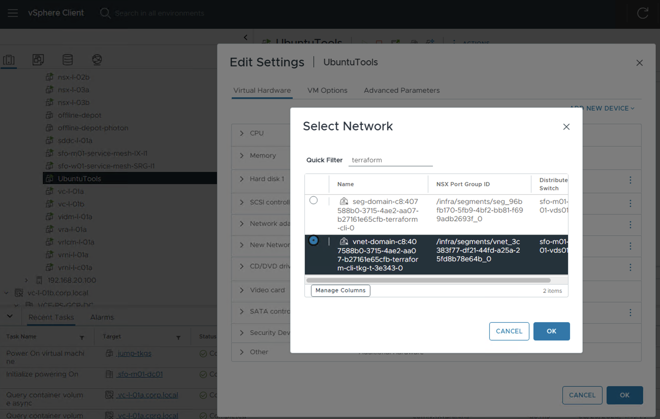
Task: Confirm network selection with OK
Action: pos(551,331)
